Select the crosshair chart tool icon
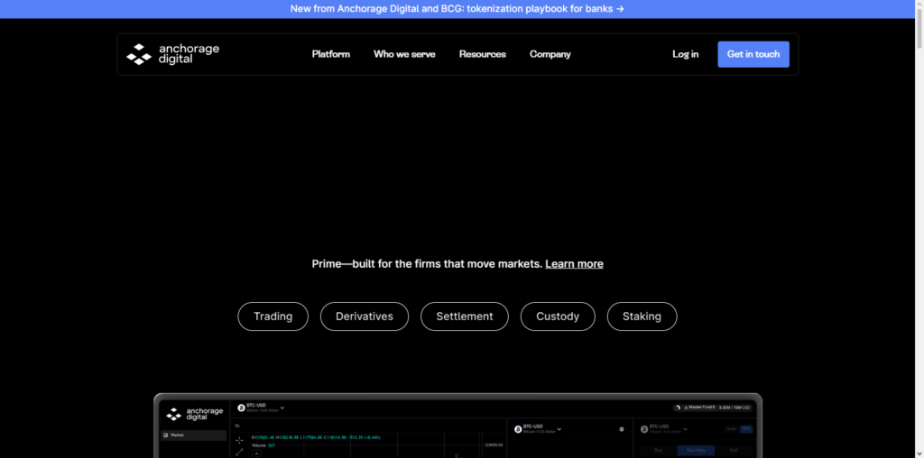Viewport: 924px width, 458px height. (x=239, y=440)
